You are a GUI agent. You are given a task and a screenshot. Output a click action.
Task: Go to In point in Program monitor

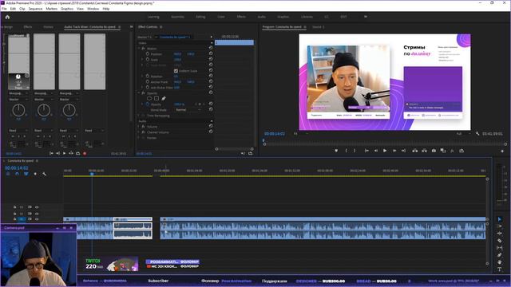366,151
